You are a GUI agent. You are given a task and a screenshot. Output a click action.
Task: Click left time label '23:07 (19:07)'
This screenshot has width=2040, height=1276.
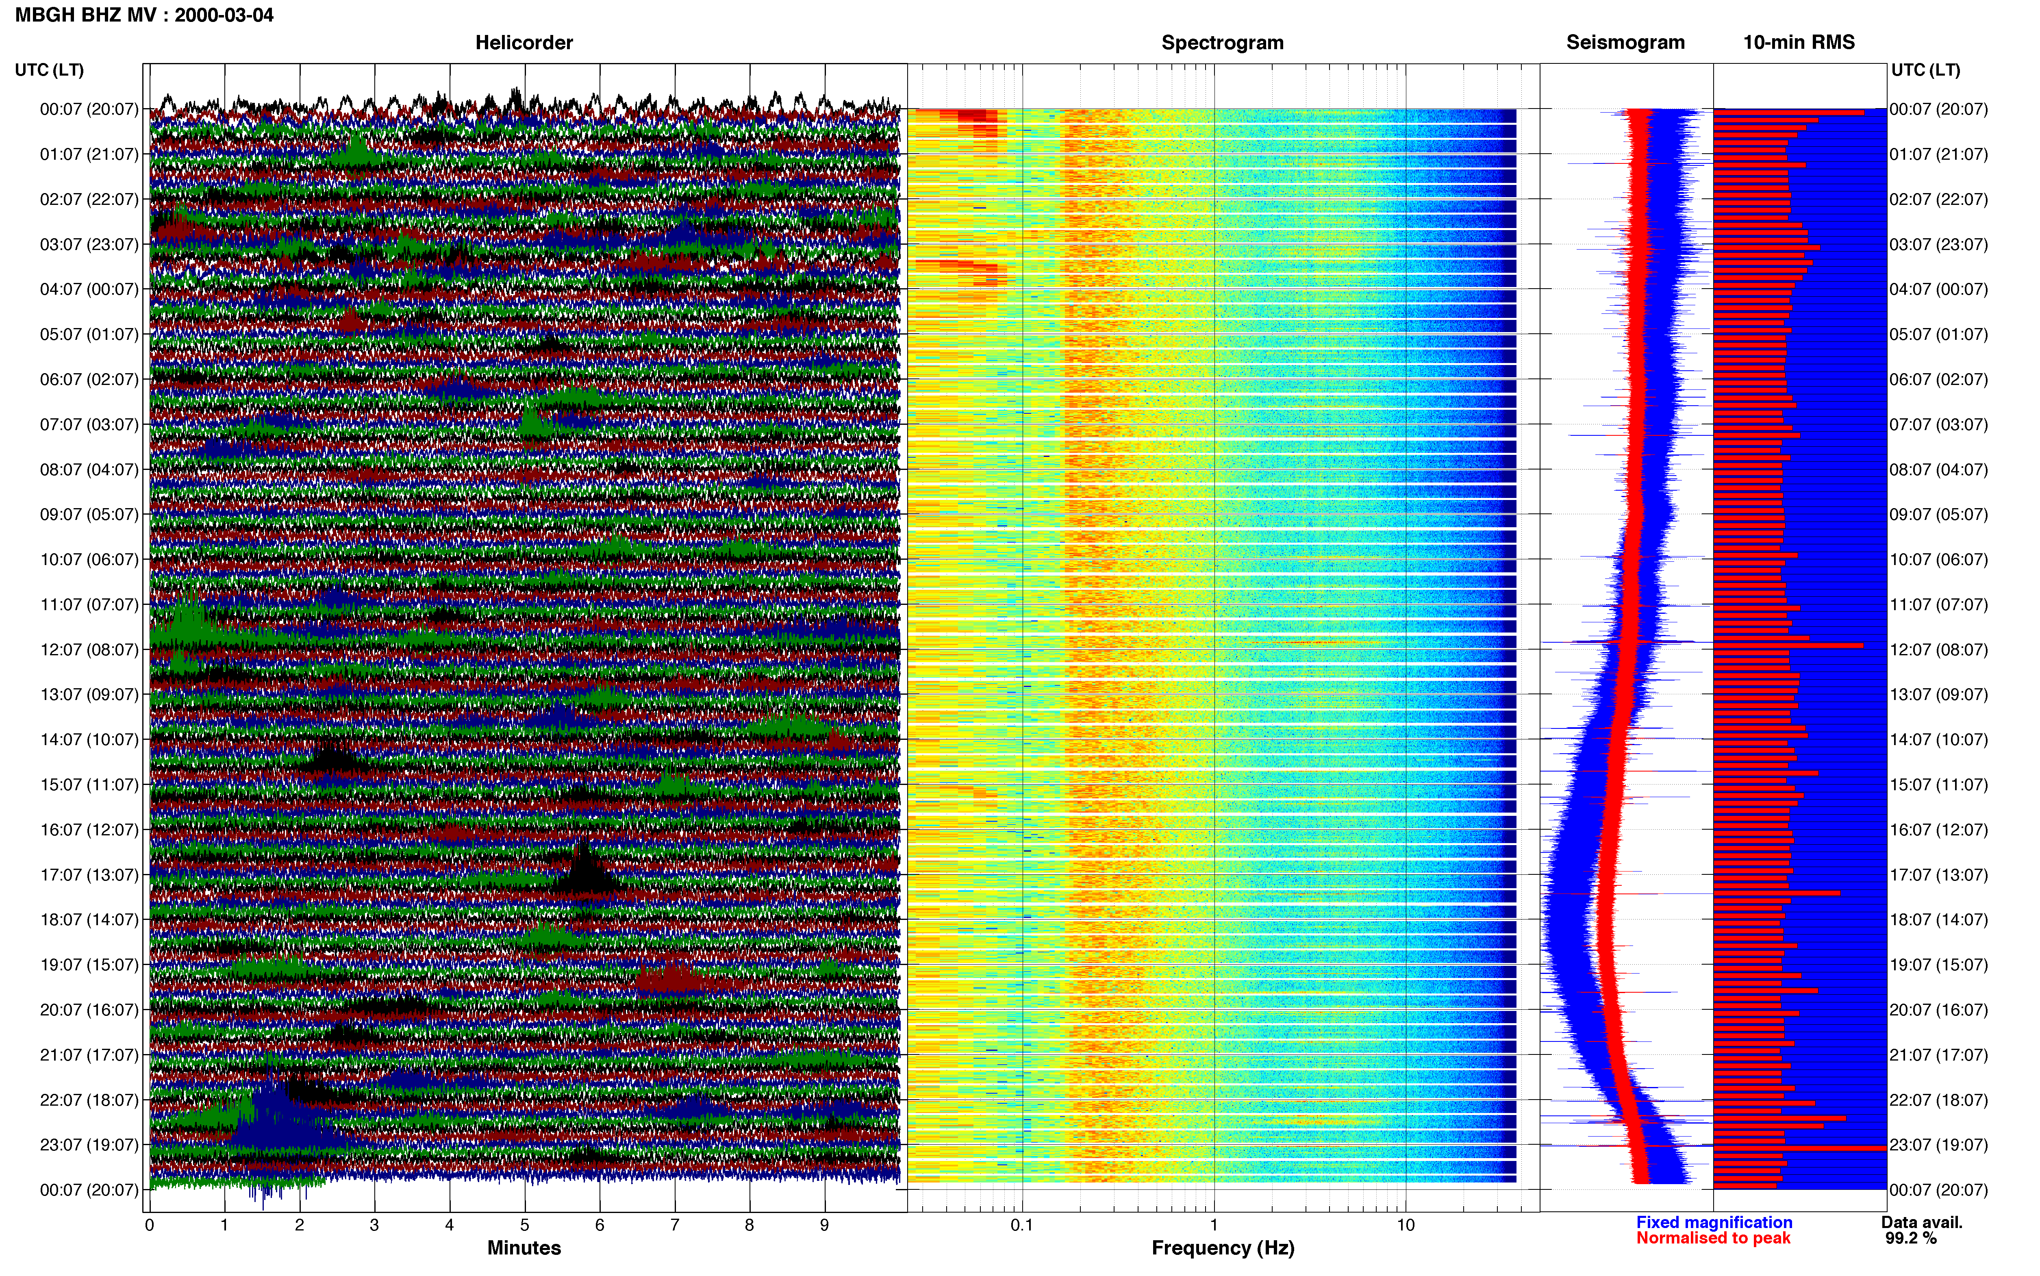tap(89, 1145)
